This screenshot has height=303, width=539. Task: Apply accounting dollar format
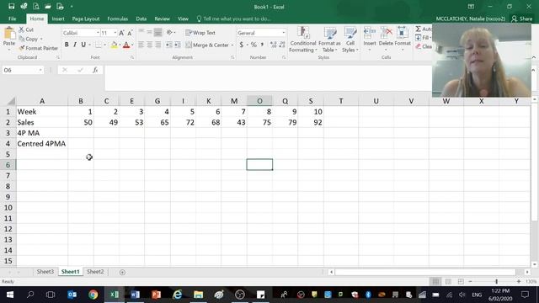click(242, 45)
